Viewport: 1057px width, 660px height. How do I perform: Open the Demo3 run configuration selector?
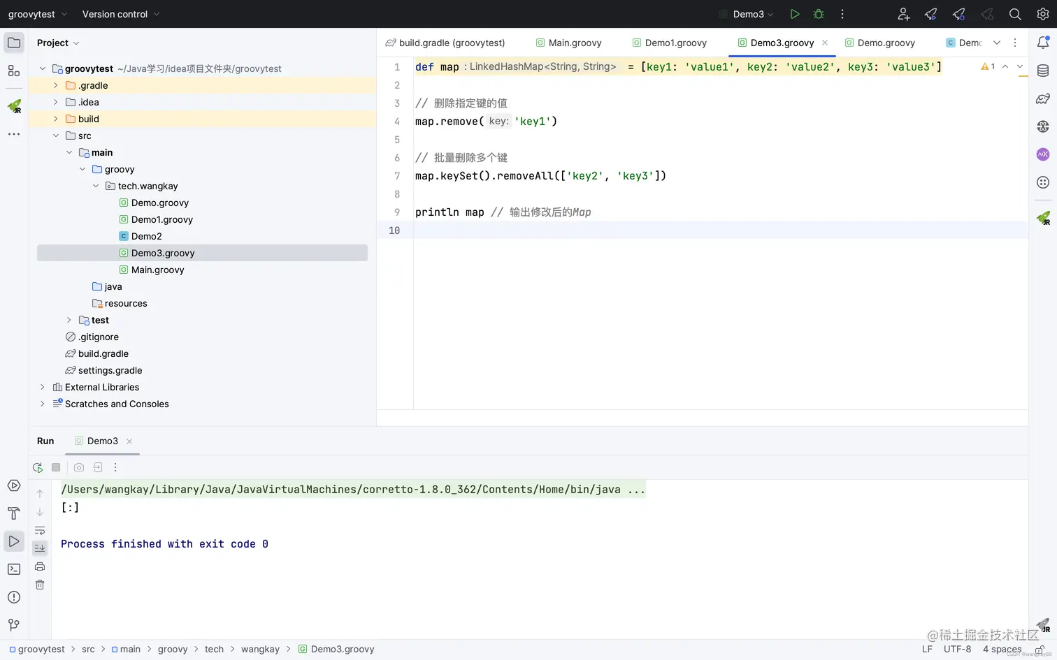click(747, 14)
